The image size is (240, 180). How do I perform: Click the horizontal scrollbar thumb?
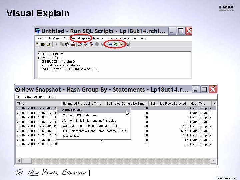27,161
